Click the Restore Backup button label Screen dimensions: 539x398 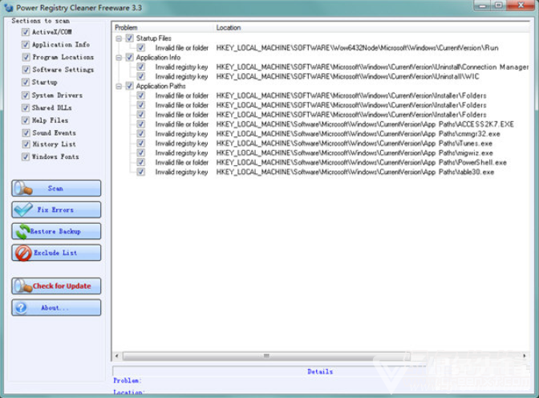point(55,232)
